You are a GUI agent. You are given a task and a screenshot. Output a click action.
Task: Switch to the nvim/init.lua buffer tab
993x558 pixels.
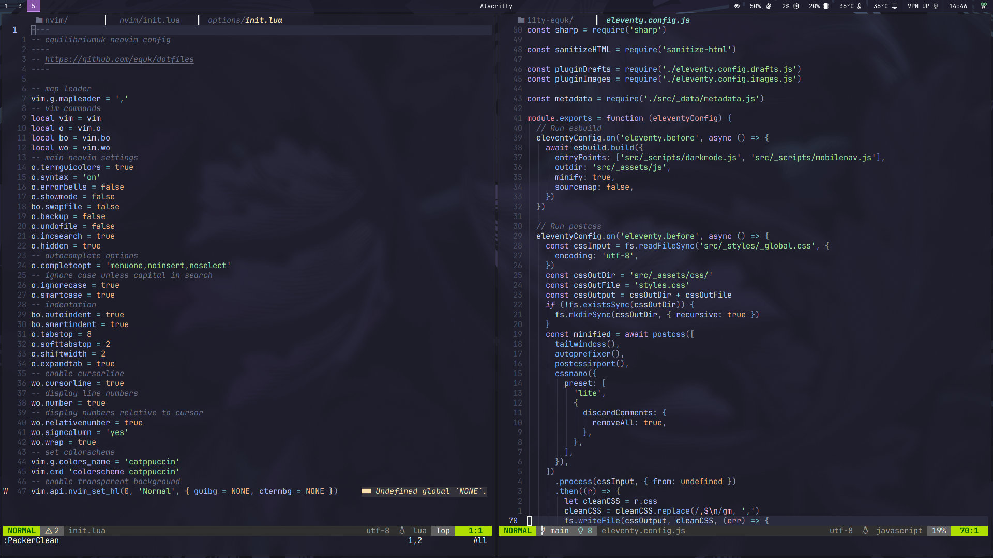(x=149, y=20)
